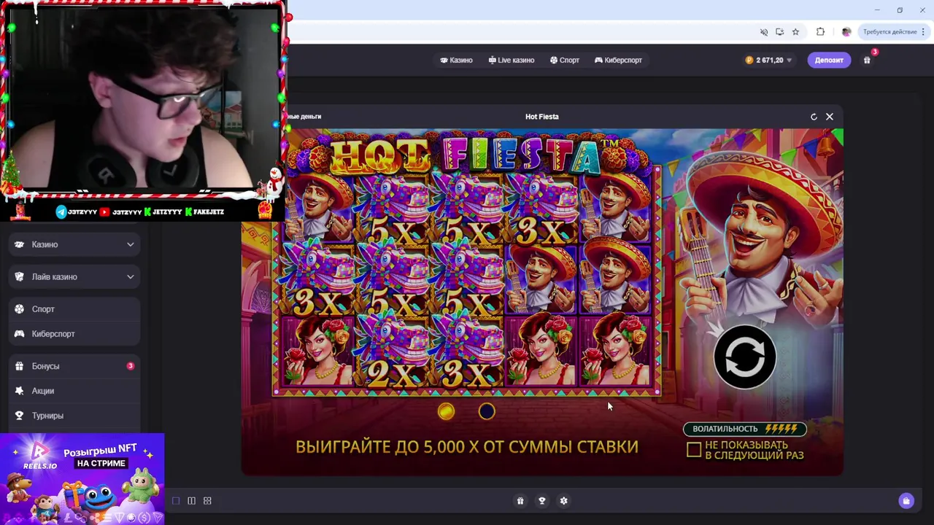The width and height of the screenshot is (934, 525).
Task: Expand the Казино sidebar section
Action: (x=74, y=245)
